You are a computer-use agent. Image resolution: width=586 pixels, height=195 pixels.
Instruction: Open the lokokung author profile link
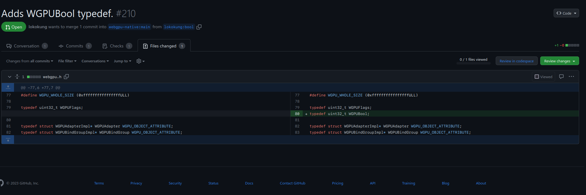[x=38, y=27]
